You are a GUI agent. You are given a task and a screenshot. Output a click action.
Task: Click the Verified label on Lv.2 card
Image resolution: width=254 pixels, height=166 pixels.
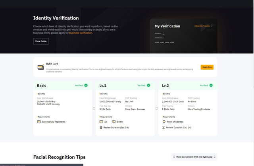[x=204, y=86]
